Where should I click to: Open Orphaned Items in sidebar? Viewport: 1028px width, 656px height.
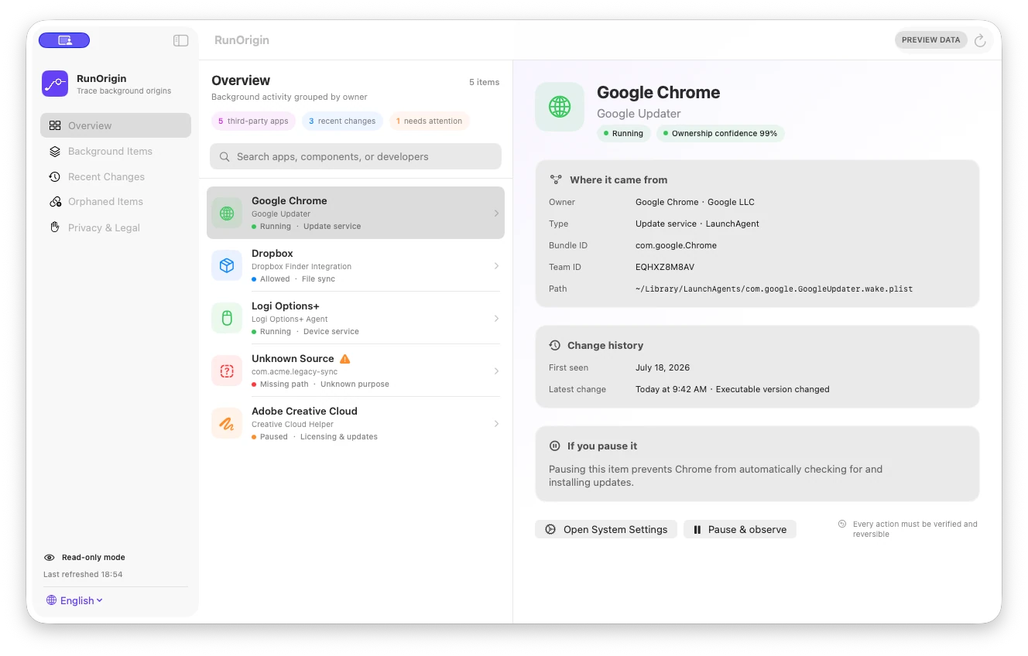[x=115, y=201]
